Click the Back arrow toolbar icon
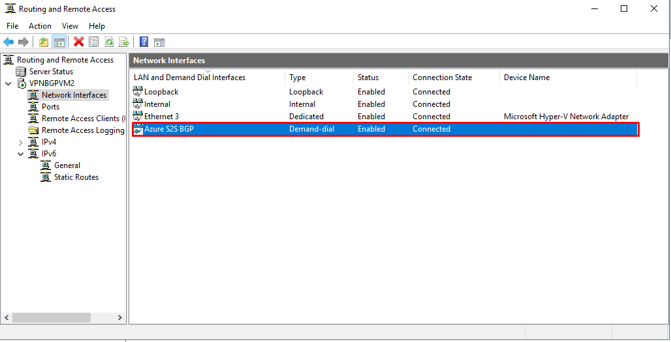671x342 pixels. (x=8, y=42)
